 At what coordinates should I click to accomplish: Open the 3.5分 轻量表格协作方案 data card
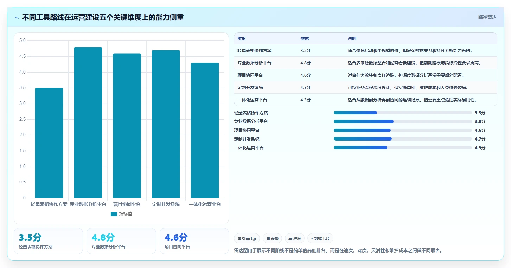[x=49, y=241]
